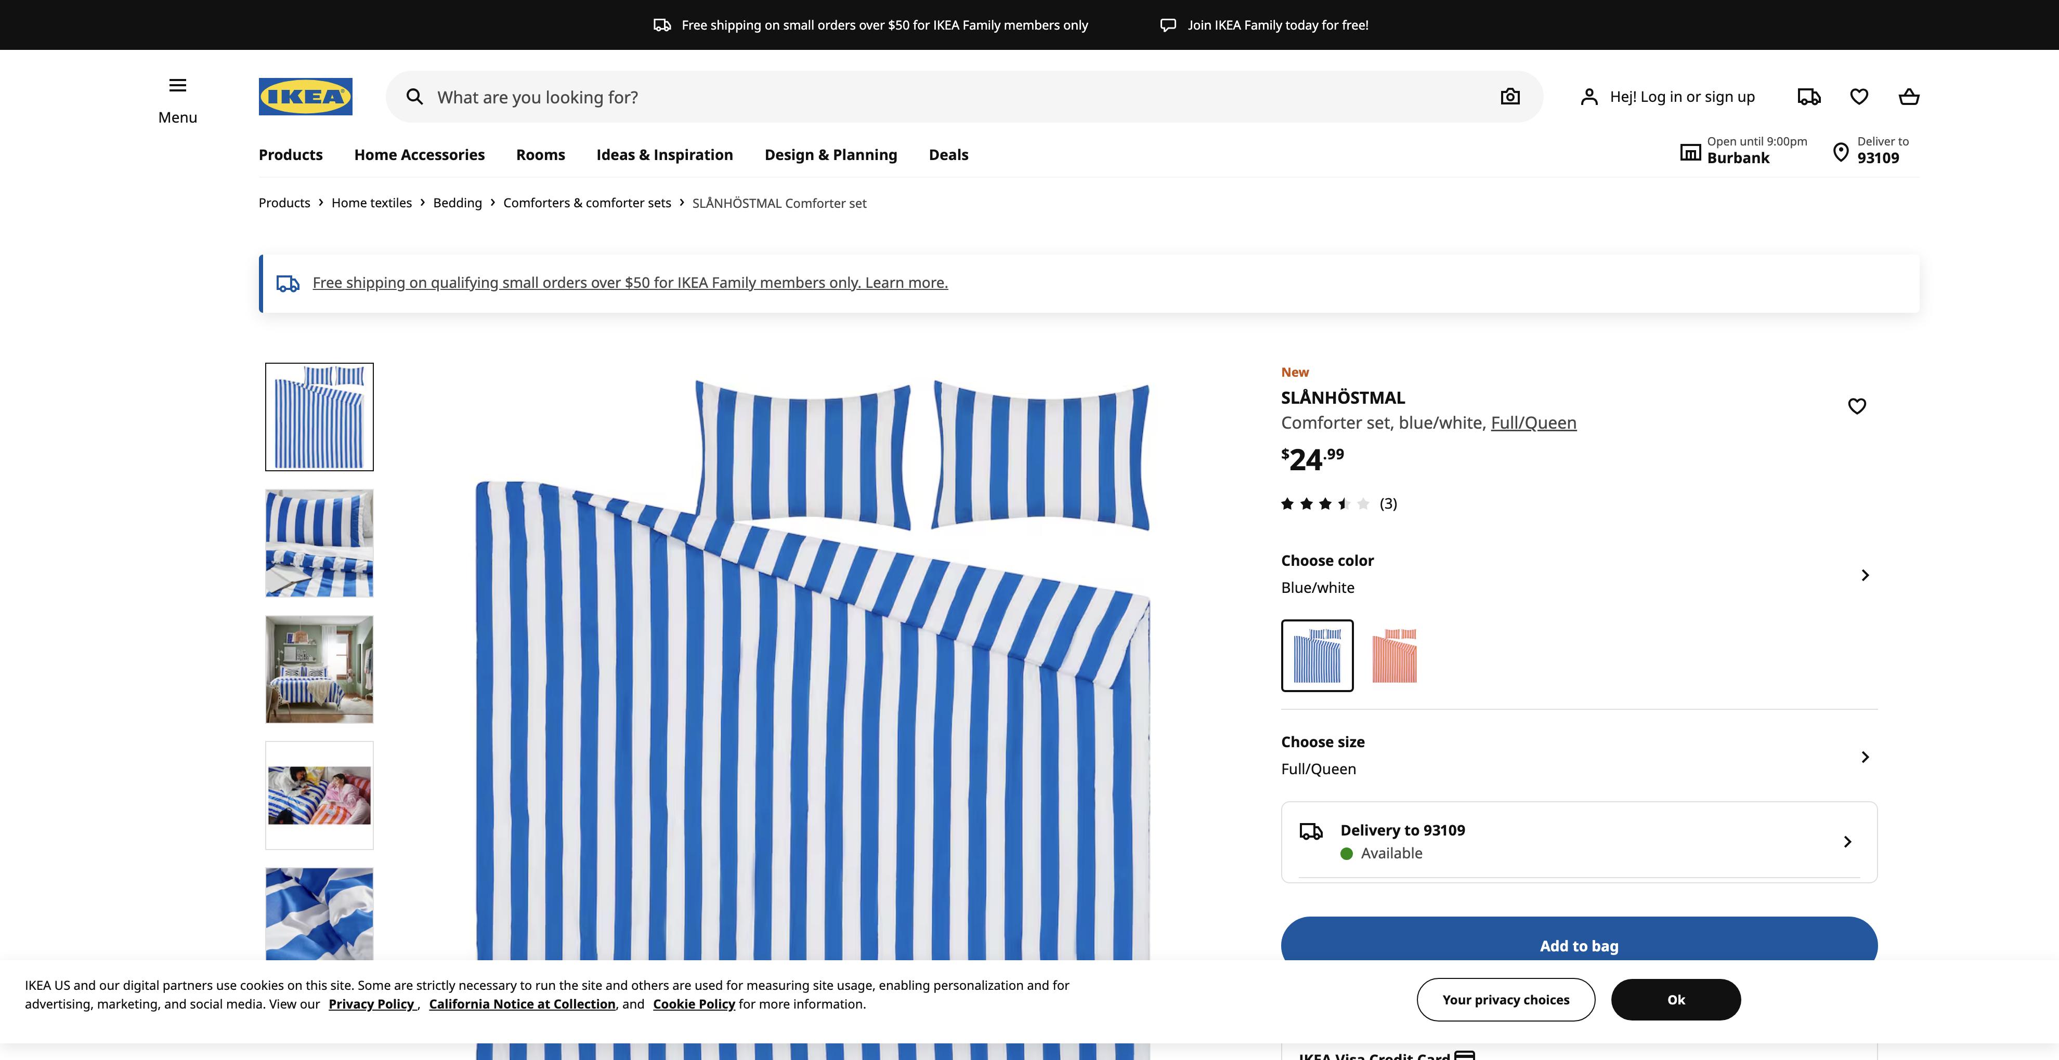The height and width of the screenshot is (1060, 2059).
Task: Open the Cookie Policy link
Action: pyautogui.click(x=694, y=1004)
